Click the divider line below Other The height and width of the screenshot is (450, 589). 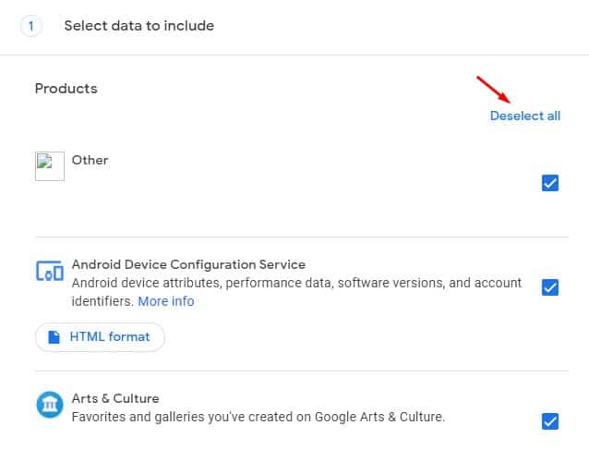coord(302,237)
